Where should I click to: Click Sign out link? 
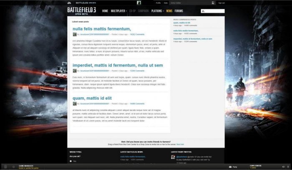(221, 3)
